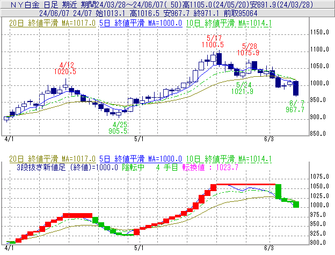Click the '3段抜き新値足 (終値)=1000.0' label
The image size is (335, 255).
point(67,167)
